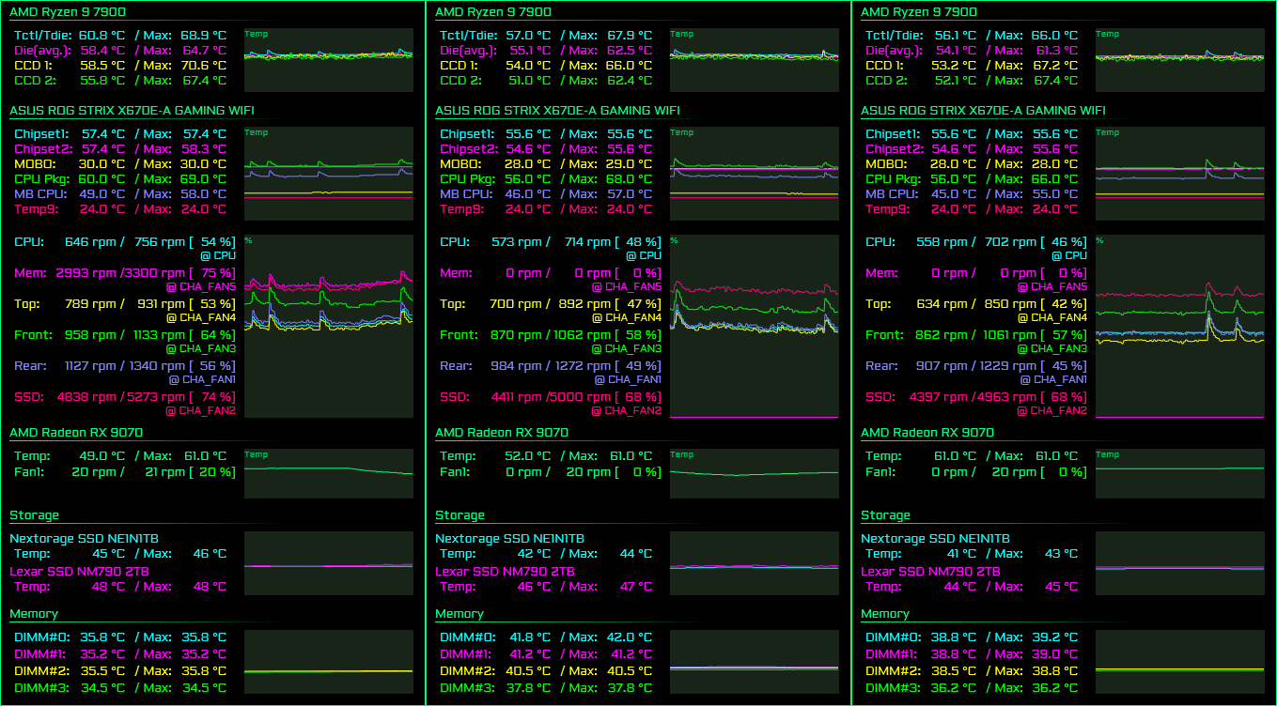
Task: Click the Tctl/Tdie reading 57.0 °C
Action: coord(529,36)
